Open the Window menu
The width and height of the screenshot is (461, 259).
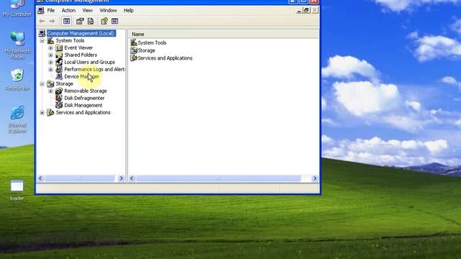[x=108, y=11]
